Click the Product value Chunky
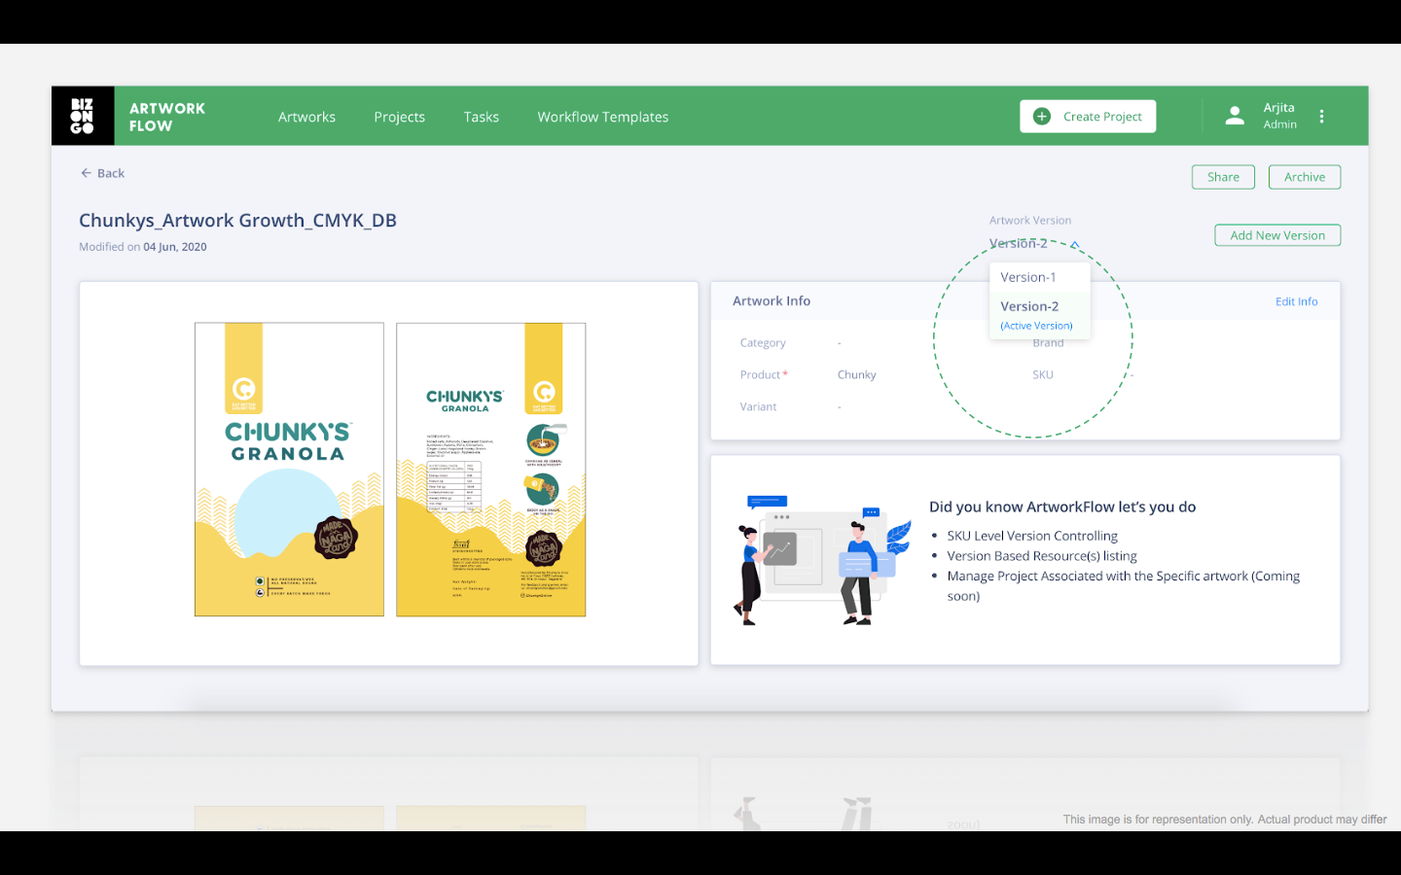Viewport: 1401px width, 875px height. 856,374
